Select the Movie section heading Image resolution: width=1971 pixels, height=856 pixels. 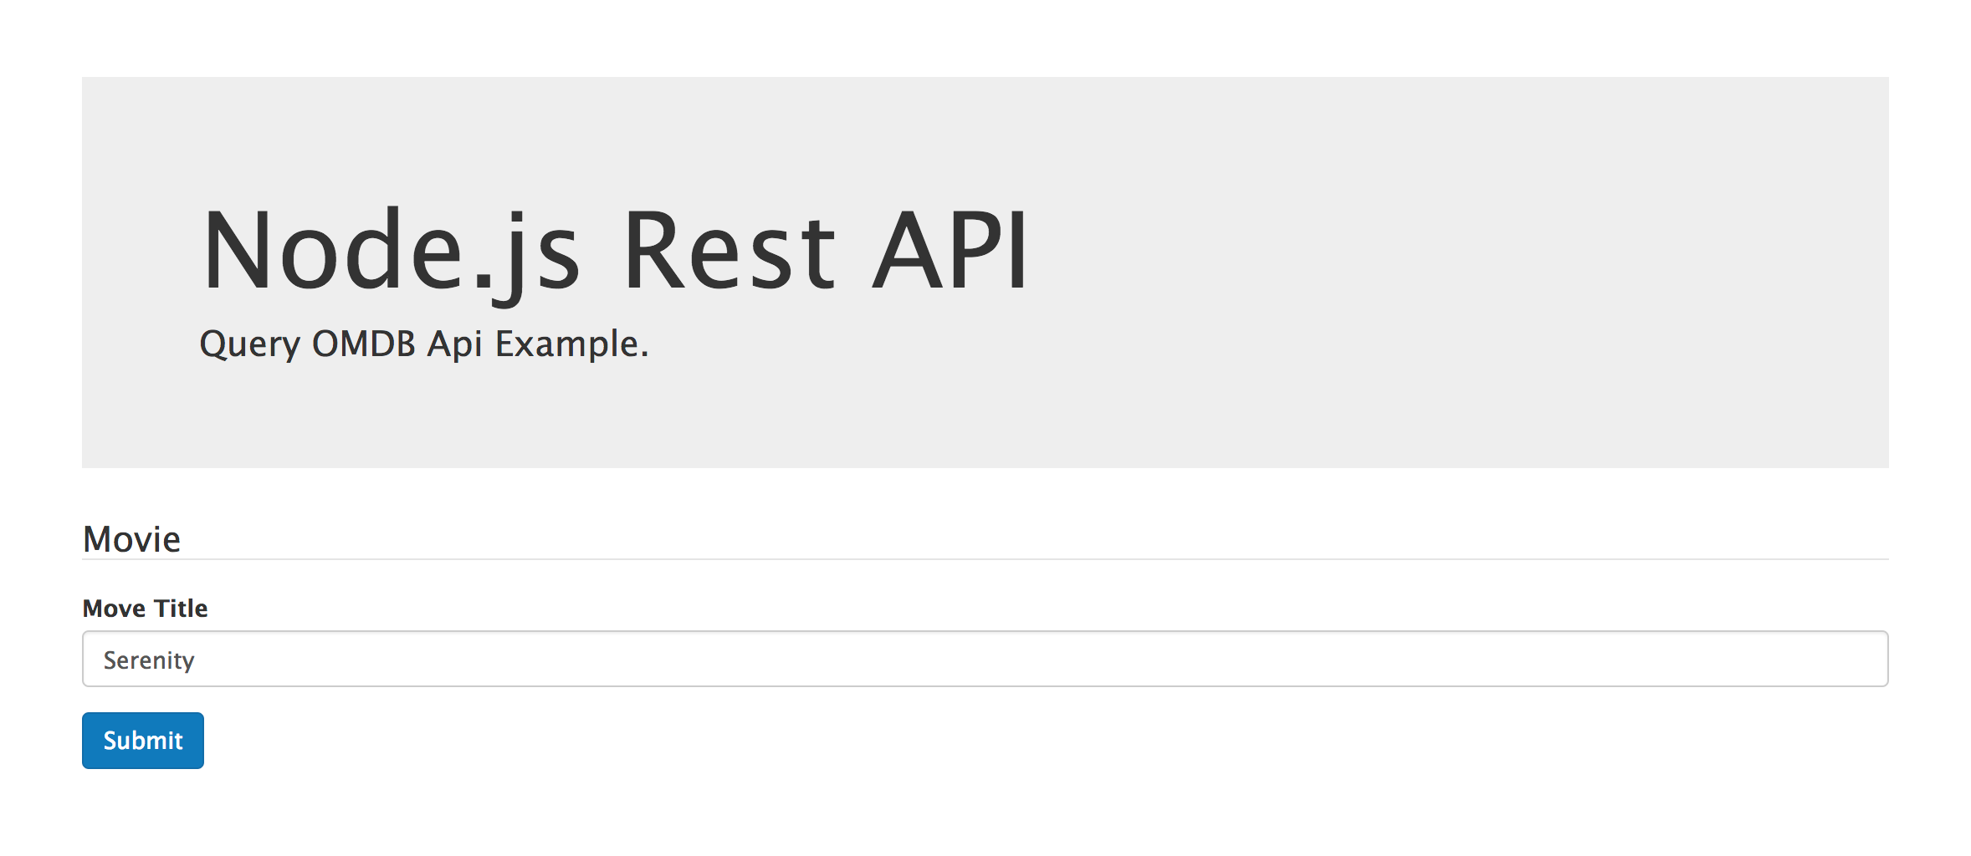131,539
